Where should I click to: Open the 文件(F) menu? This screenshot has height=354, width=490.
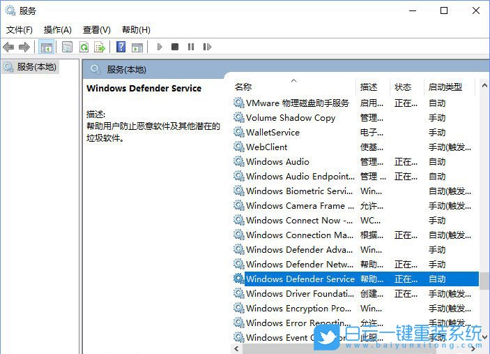click(x=20, y=30)
